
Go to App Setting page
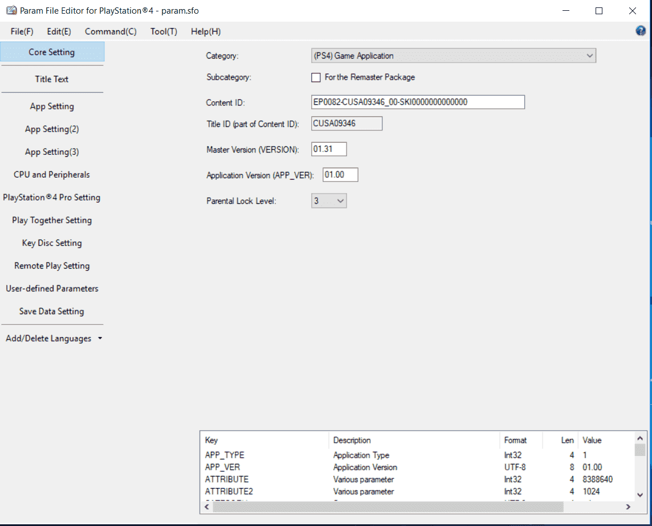click(52, 106)
